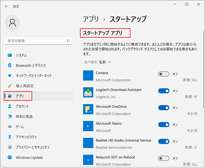Viewport: 205px width, 168px height.
Task: Disable Logitech Download Assistant startup toggle
Action: coord(164,91)
